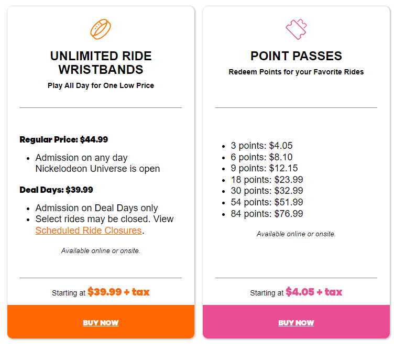Click the Unlimited Ride Wristbands heading
The width and height of the screenshot is (394, 350).
[101, 63]
